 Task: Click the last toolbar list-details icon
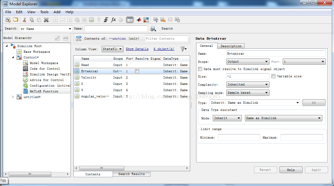177,20
